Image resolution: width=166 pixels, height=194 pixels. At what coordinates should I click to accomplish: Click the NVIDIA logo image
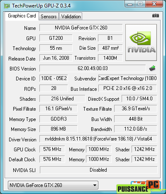[x=141, y=43]
